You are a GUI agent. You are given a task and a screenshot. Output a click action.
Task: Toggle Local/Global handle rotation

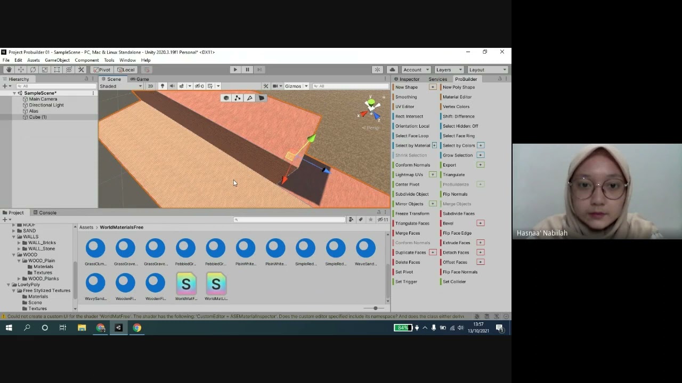pos(126,70)
